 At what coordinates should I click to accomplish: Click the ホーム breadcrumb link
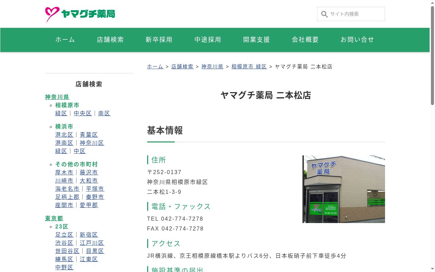(155, 67)
